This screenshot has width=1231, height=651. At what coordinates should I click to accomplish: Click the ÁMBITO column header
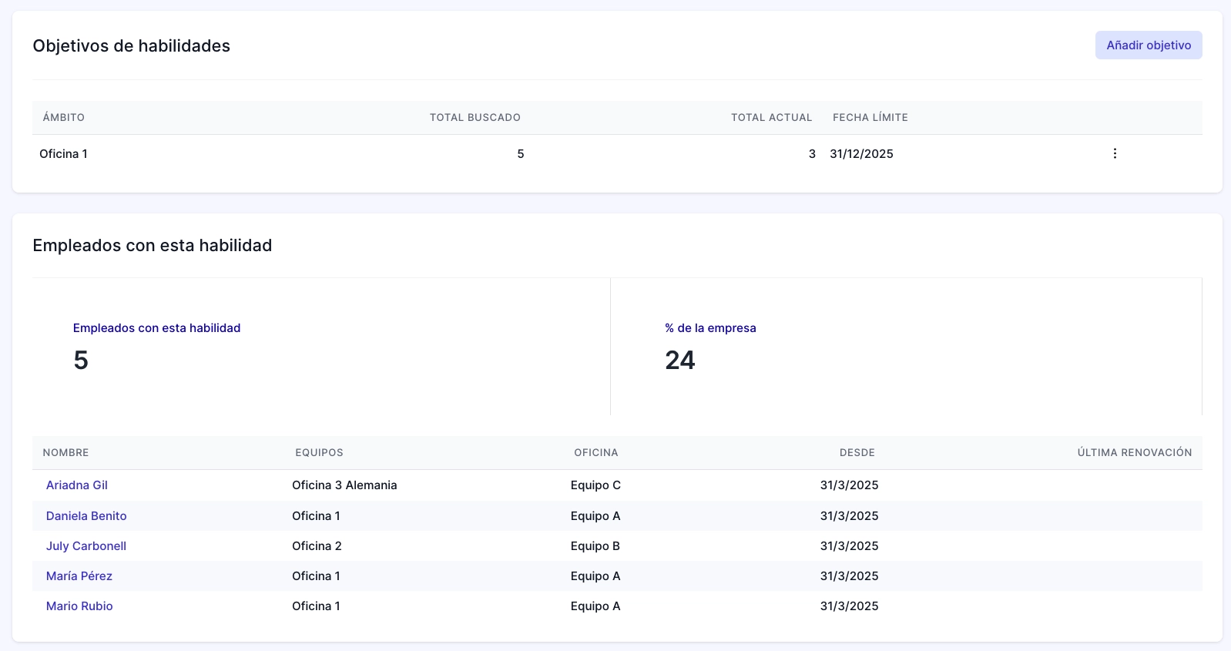click(x=64, y=118)
